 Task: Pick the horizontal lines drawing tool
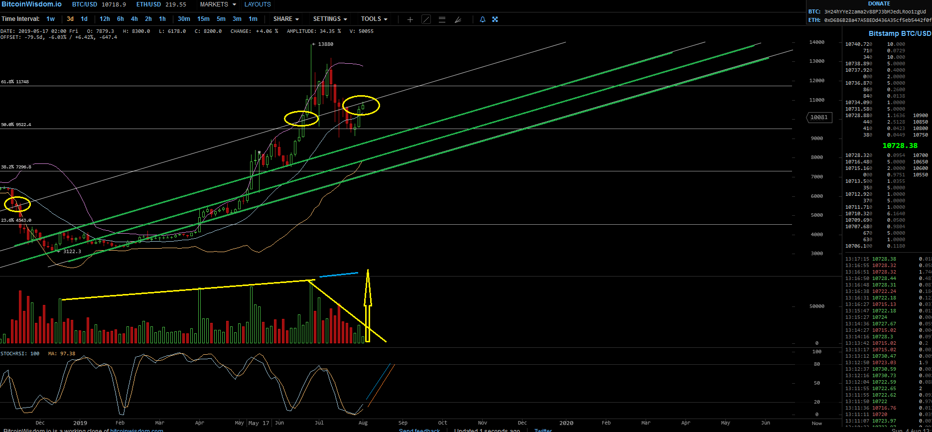442,19
